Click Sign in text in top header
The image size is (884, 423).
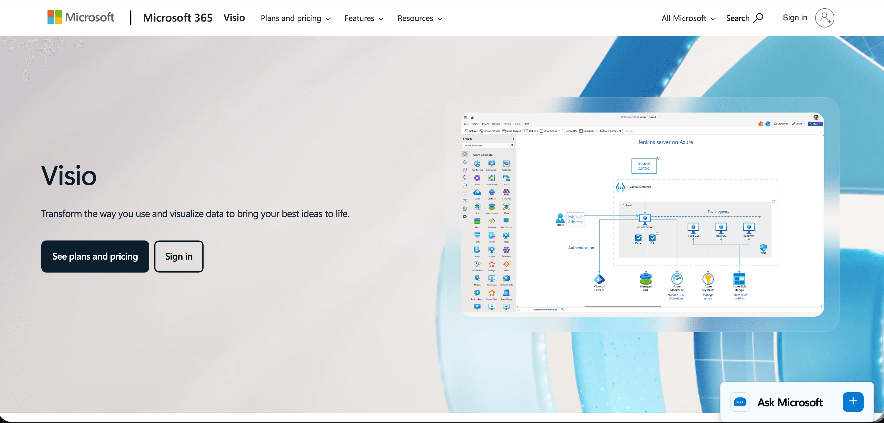[795, 18]
